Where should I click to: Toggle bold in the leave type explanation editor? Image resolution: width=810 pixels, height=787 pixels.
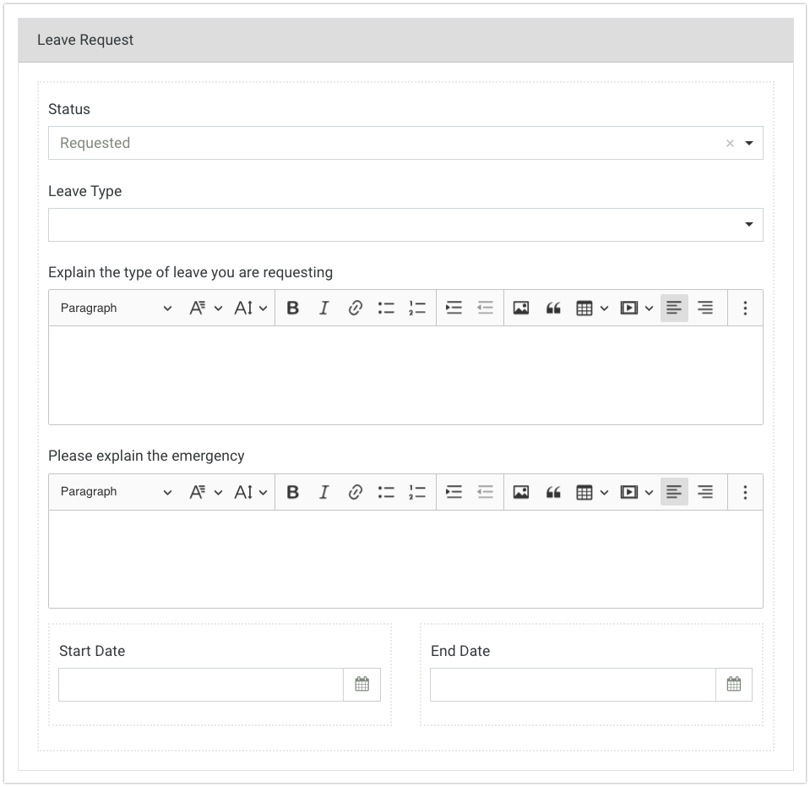(293, 309)
